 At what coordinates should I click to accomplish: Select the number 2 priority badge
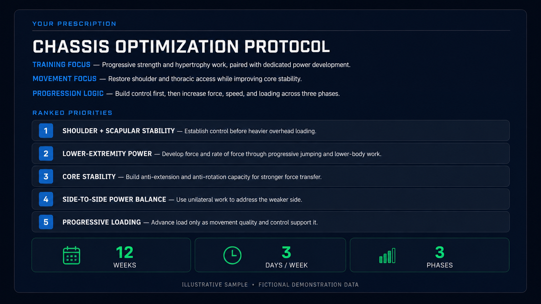tap(46, 153)
